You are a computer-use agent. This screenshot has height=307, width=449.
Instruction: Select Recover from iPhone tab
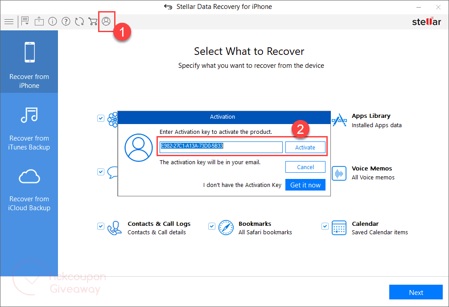click(x=29, y=62)
